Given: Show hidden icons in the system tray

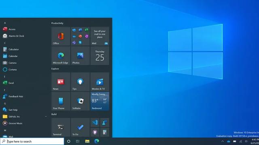Looking at the screenshot, I should click(x=223, y=141).
